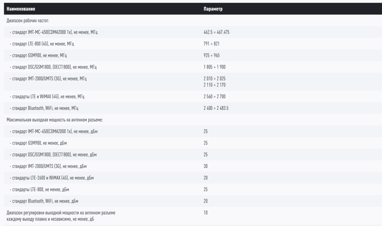Click the "2 400 ÷ 2 483.5" value
The height and width of the screenshot is (226, 382).
[216, 108]
